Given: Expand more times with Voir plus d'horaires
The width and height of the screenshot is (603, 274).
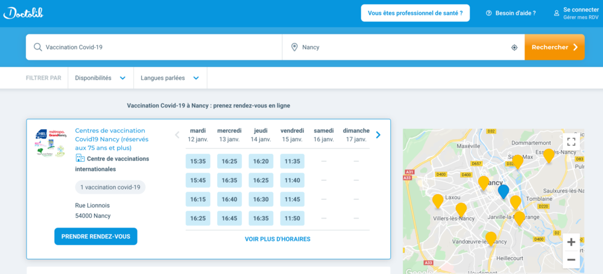Looking at the screenshot, I should click(277, 239).
